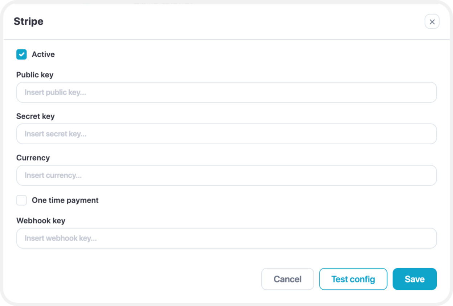This screenshot has width=453, height=306.
Task: Click the 'Secret key' field label
Action: [x=35, y=116]
